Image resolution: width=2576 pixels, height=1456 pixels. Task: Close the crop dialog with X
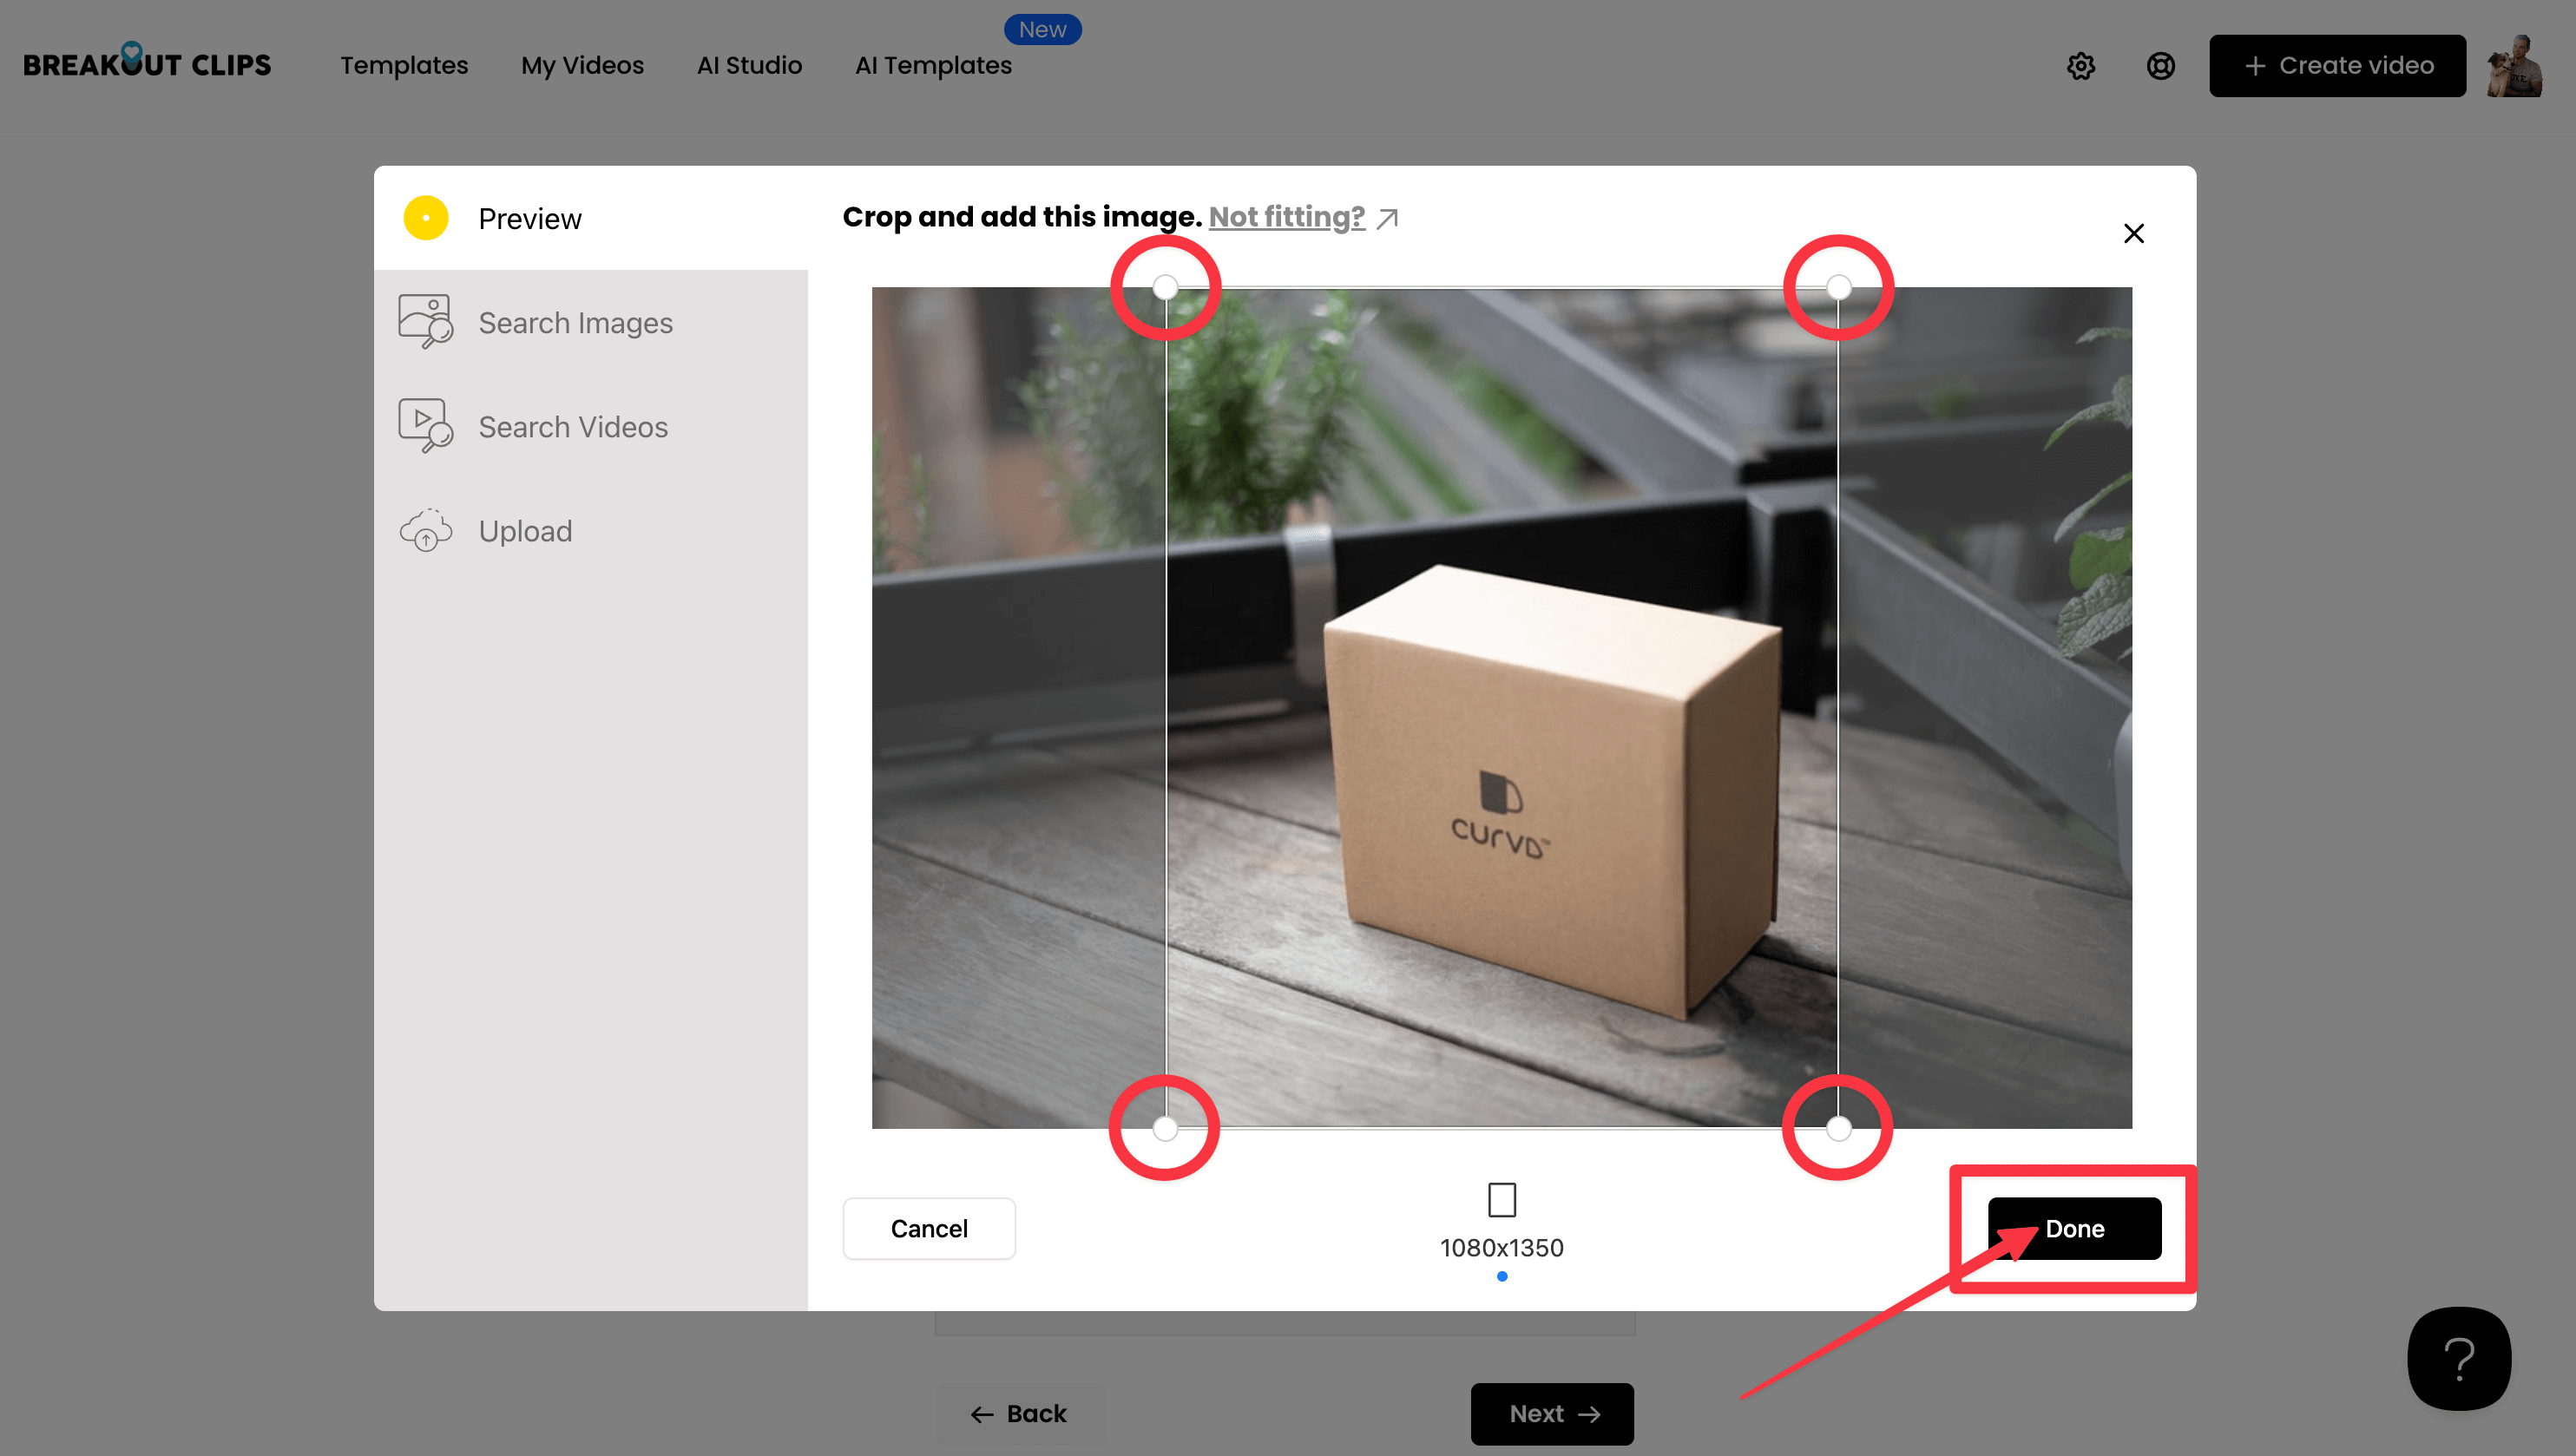(2133, 234)
